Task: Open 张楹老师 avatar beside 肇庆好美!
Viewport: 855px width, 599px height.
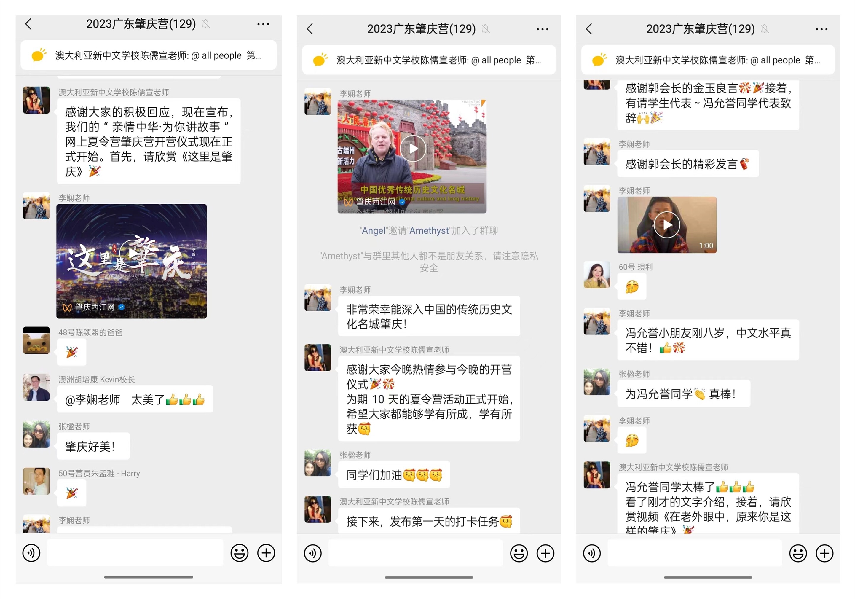Action: (x=36, y=434)
